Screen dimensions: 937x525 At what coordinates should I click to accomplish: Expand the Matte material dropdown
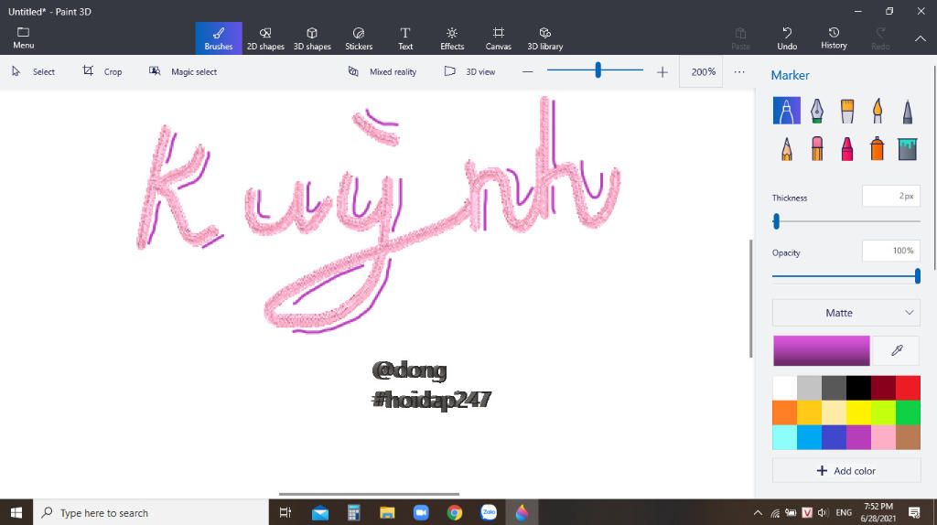coord(846,313)
